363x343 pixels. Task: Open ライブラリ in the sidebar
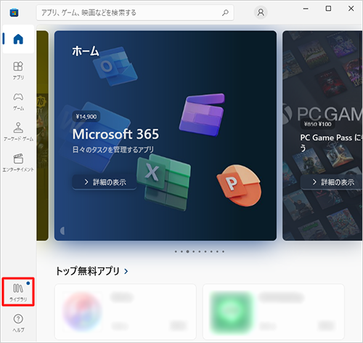[x=18, y=292]
